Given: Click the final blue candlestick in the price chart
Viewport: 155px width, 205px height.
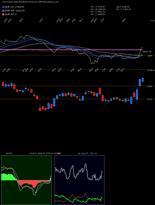Looking at the screenshot, I should (x=143, y=80).
